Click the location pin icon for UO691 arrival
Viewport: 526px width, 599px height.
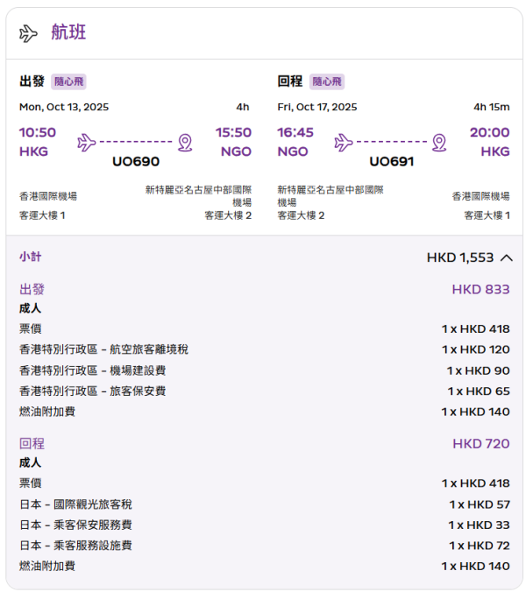pyautogui.click(x=439, y=143)
